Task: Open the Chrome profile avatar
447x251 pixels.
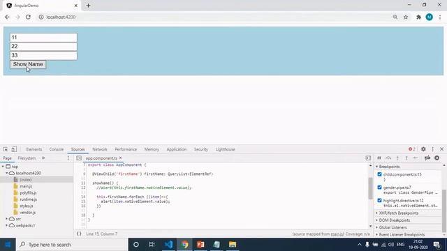Action: (x=430, y=17)
